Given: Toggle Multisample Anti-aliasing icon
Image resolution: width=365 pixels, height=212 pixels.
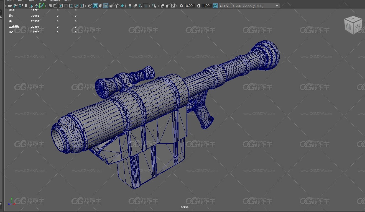Looking at the screenshot, I should point(141,6).
